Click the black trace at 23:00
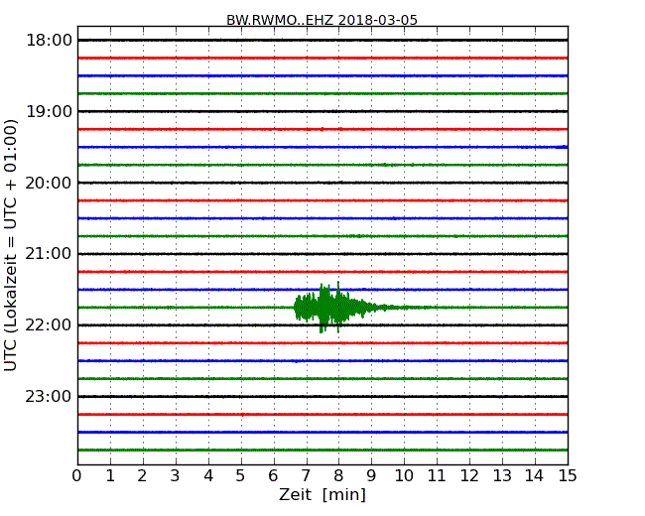 tap(322, 396)
